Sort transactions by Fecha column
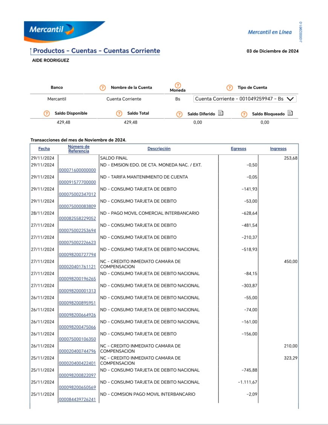The image size is (328, 425). point(44,149)
